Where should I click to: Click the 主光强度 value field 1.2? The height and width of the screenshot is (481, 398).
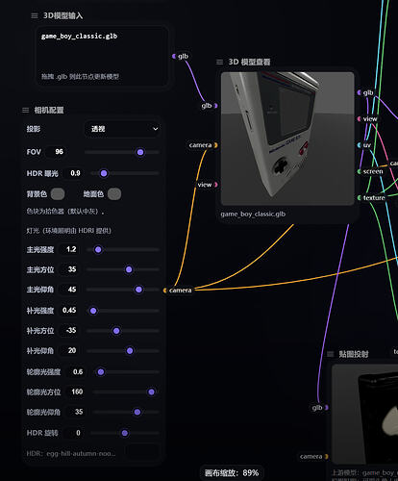tap(69, 249)
